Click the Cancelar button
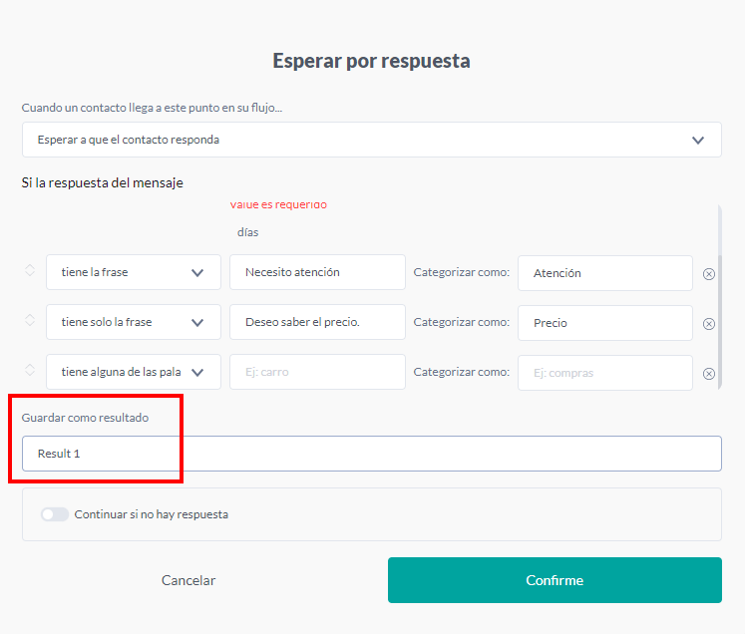The image size is (745, 634). coord(188,580)
